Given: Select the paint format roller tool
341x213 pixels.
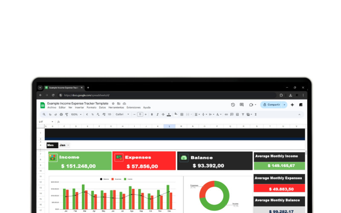Looking at the screenshot, I should (x=67, y=114).
